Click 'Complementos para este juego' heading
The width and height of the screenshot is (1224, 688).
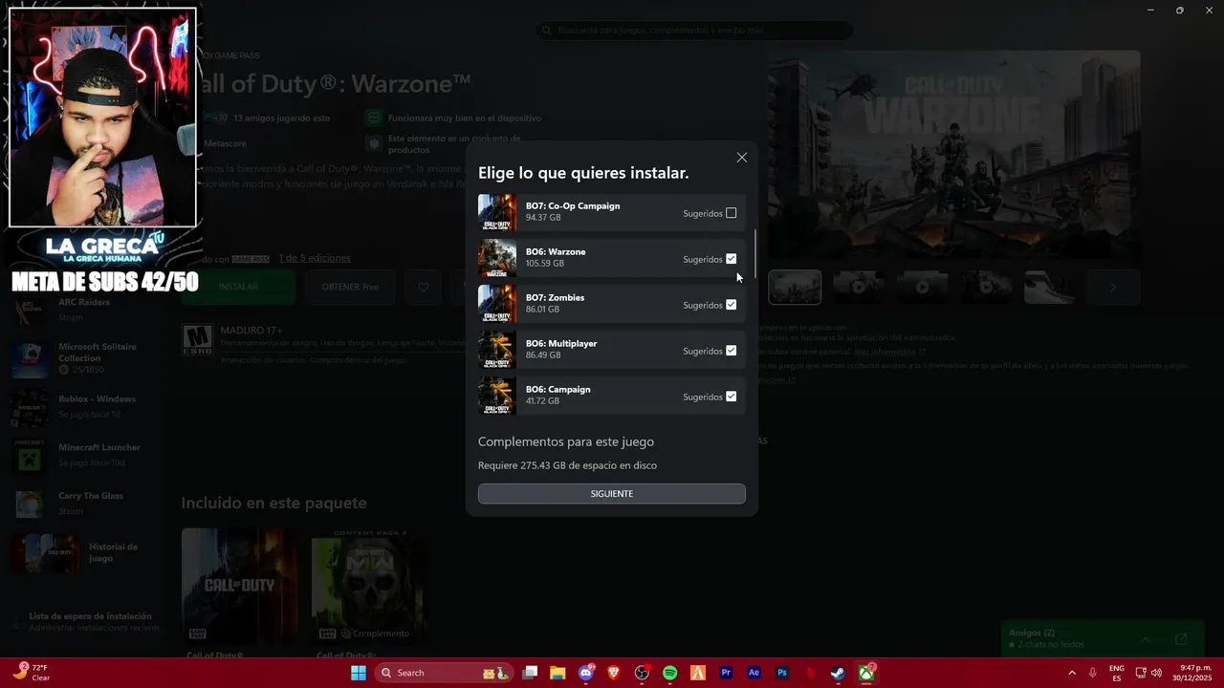[x=566, y=441]
